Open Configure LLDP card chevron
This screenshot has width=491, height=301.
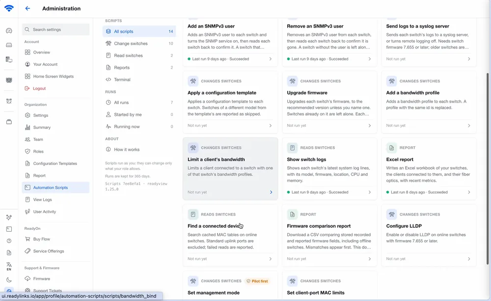tap(469, 259)
